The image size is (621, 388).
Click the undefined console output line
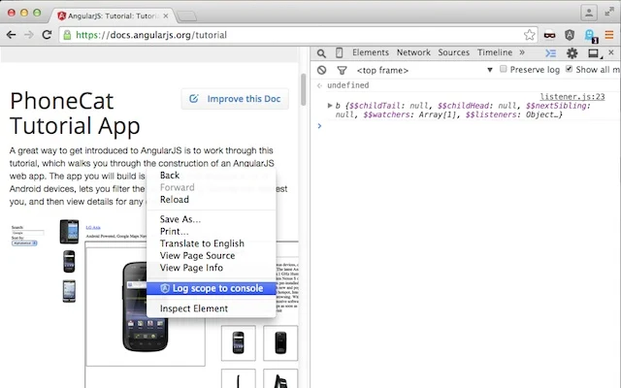tap(347, 85)
